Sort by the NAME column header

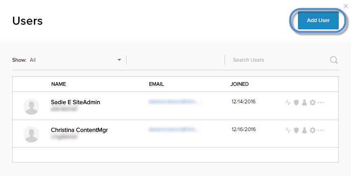click(58, 84)
